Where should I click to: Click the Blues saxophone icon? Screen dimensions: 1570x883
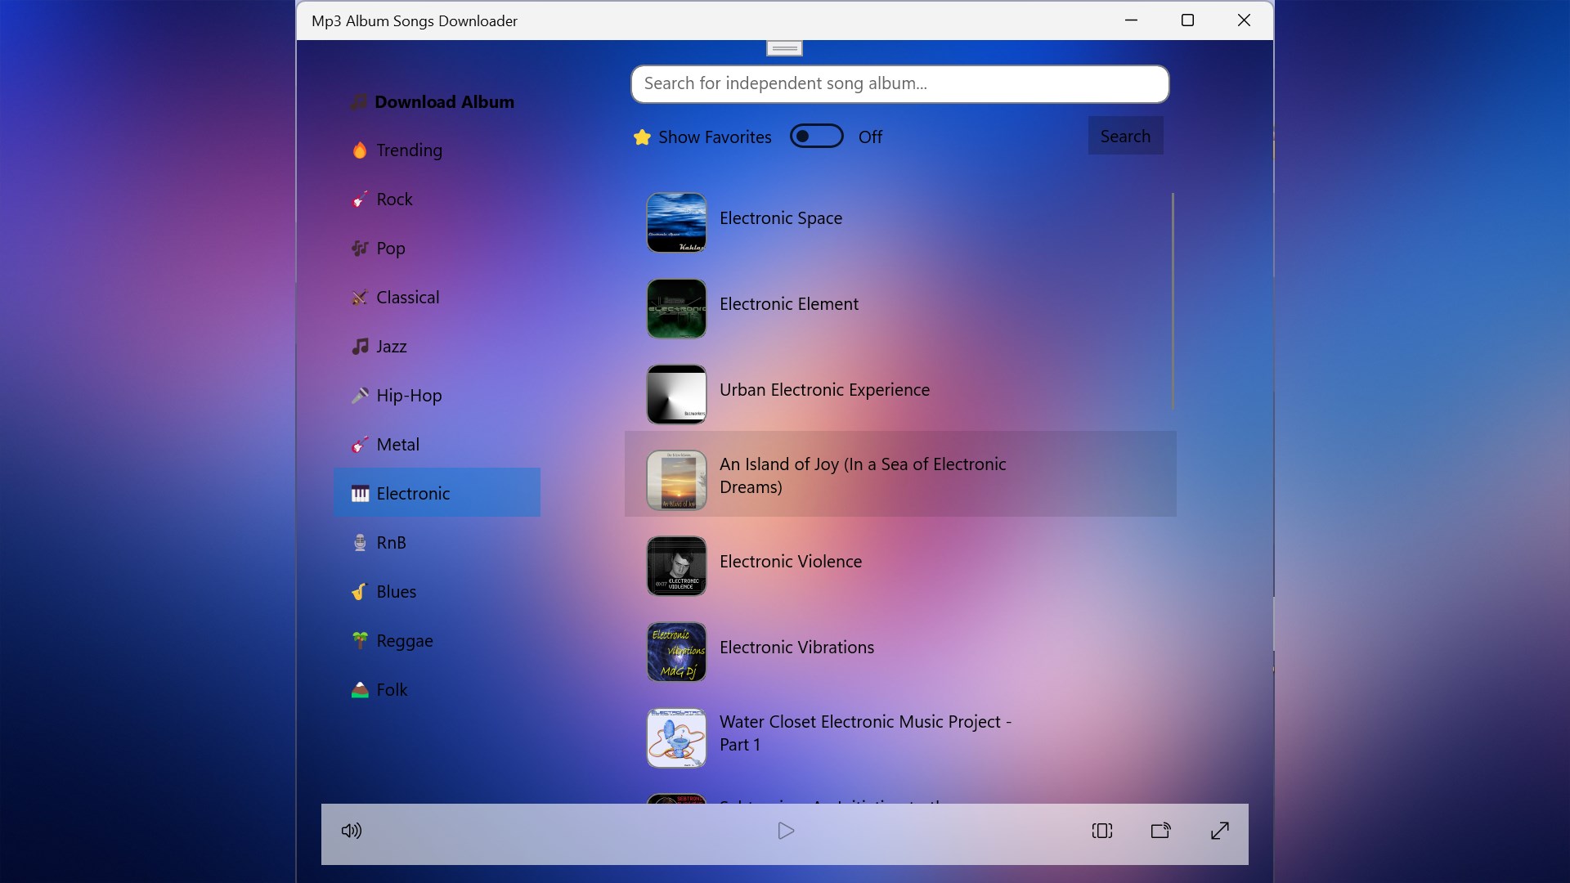pyautogui.click(x=360, y=591)
